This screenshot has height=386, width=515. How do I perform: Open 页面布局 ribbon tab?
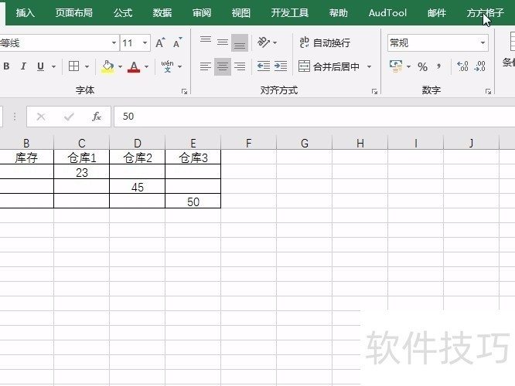click(73, 13)
